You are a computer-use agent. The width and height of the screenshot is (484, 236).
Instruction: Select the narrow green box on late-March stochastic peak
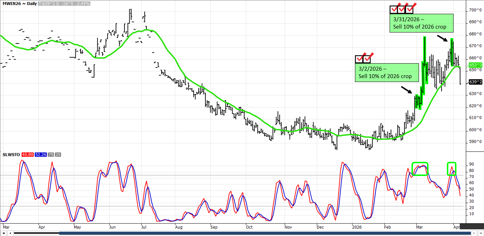pos(451,169)
